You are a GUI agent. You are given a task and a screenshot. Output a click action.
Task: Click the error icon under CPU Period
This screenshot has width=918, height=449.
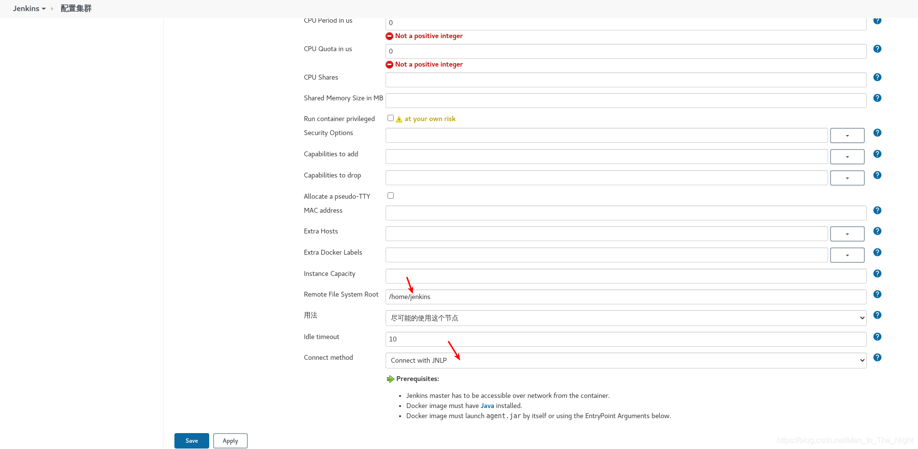(389, 36)
